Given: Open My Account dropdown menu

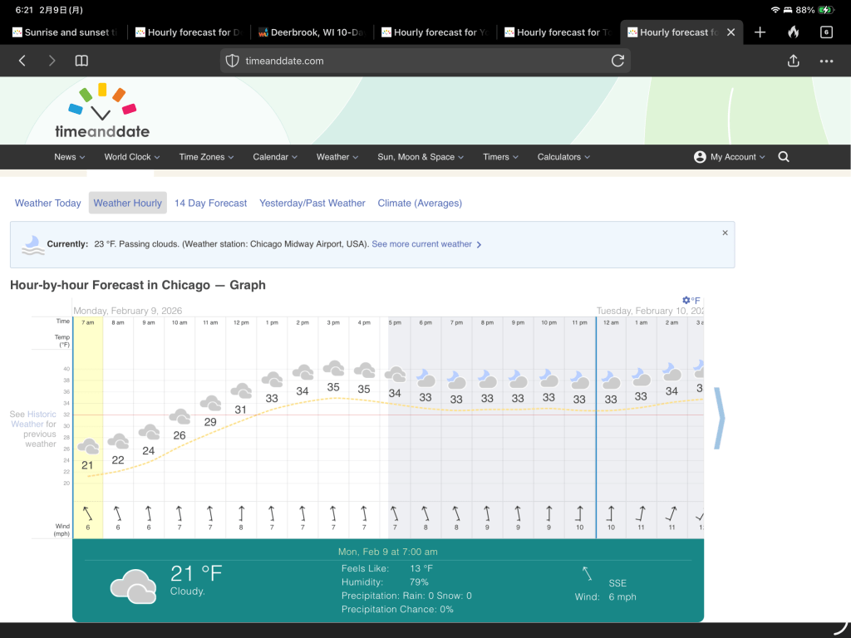Looking at the screenshot, I should coord(730,157).
